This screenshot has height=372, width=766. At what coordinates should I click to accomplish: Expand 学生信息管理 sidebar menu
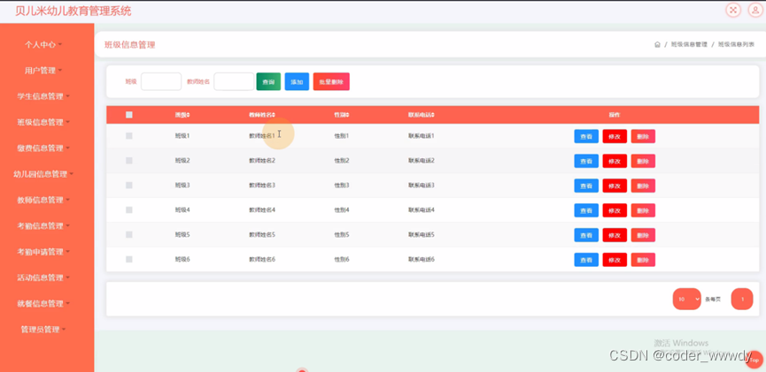pyautogui.click(x=43, y=96)
